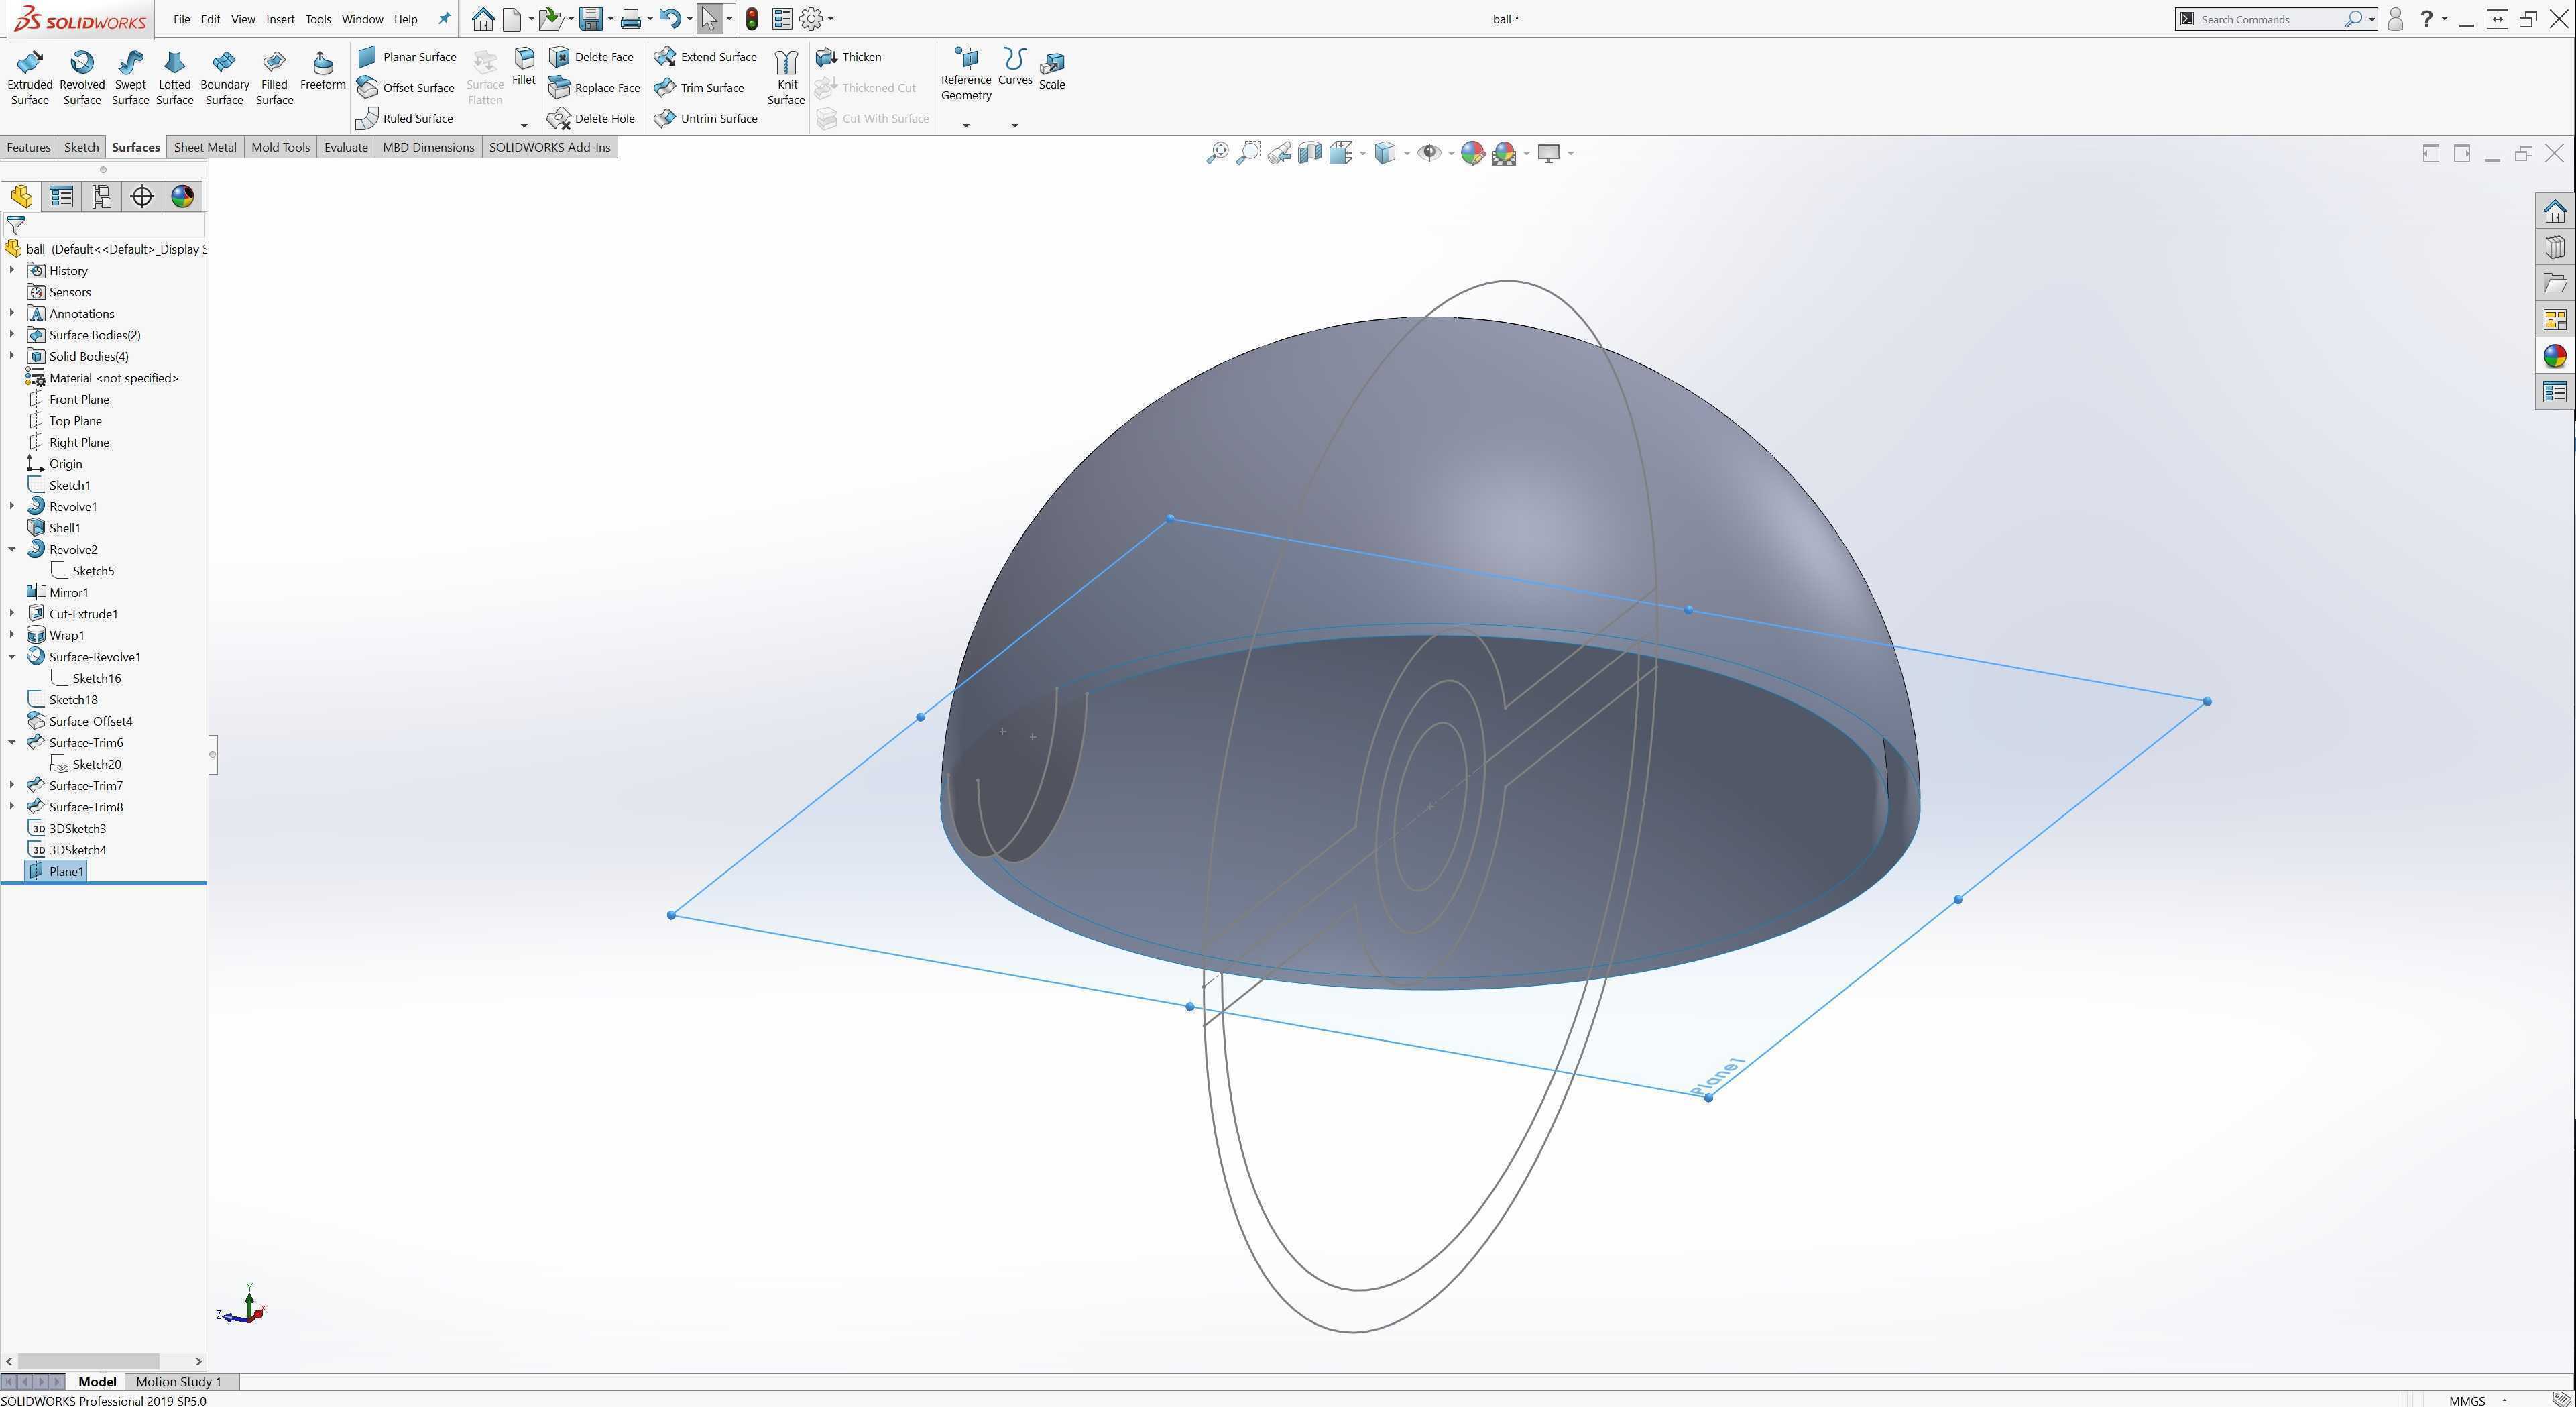Viewport: 2576px width, 1407px height.
Task: Activate the Lofted Surface tool
Action: 174,78
